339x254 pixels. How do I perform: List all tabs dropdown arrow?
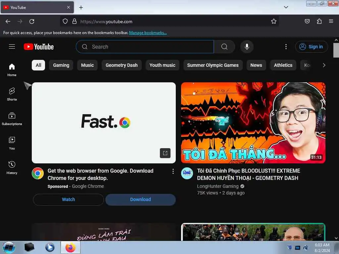pyautogui.click(x=286, y=7)
